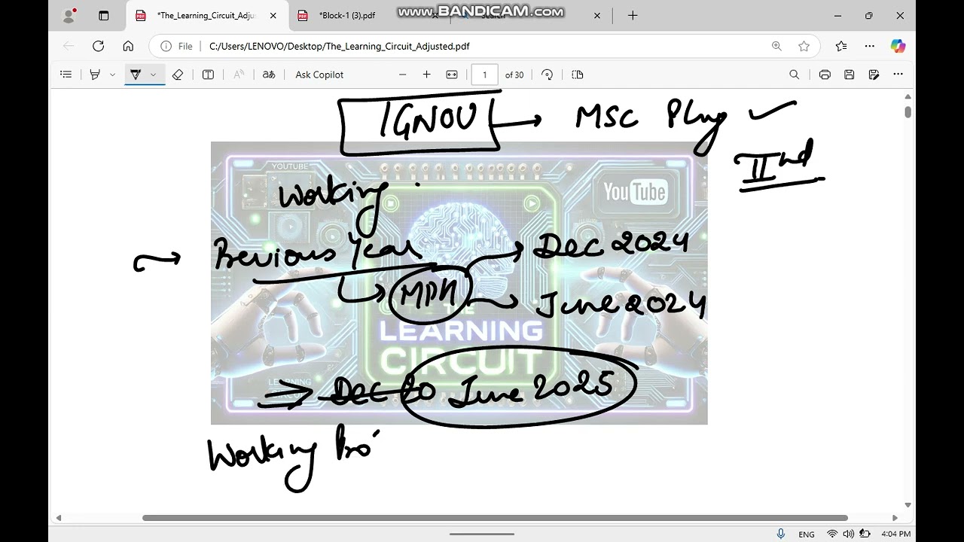Click the page number input field

[484, 75]
